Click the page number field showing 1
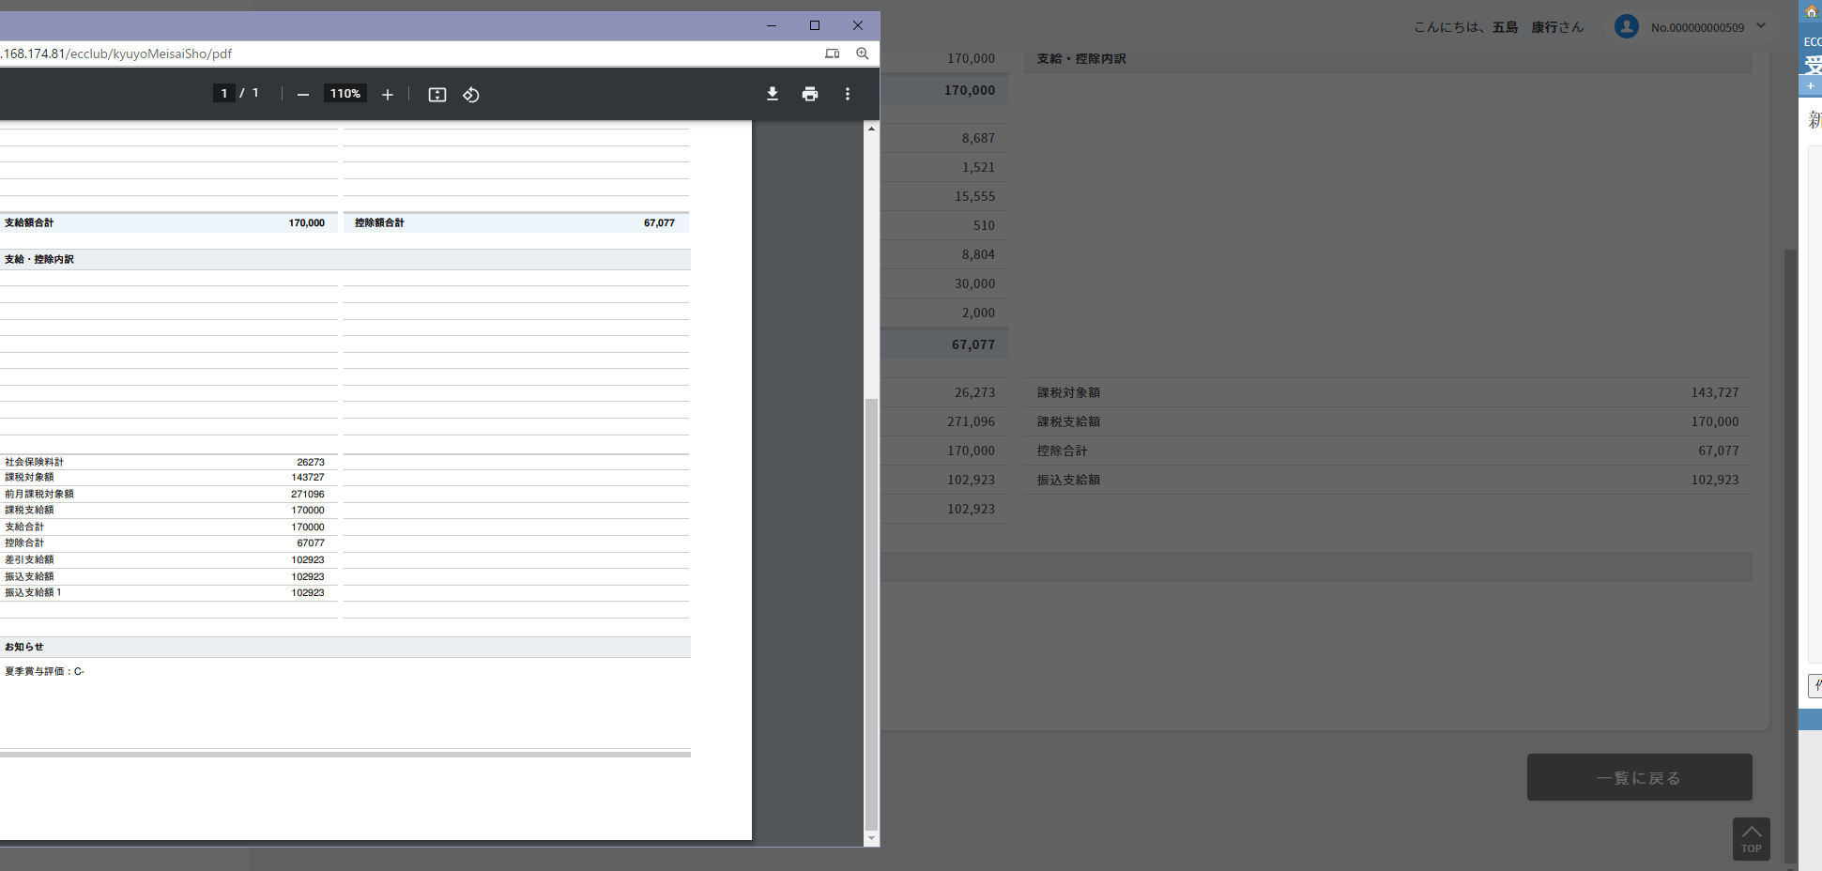Screen dimensions: 1822x871 (224, 94)
